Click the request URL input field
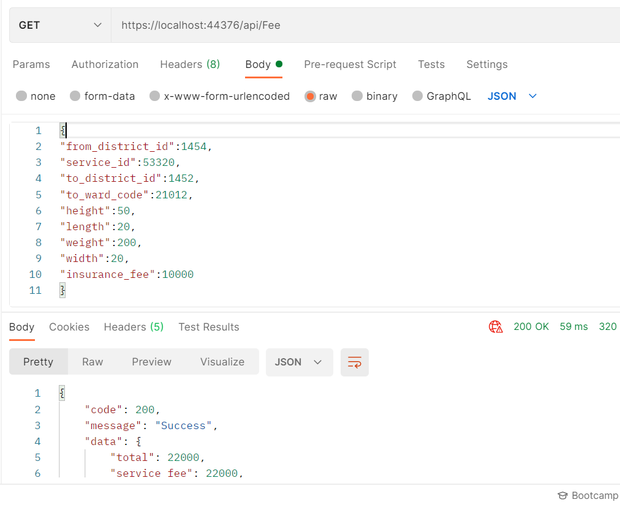The width and height of the screenshot is (620, 505). (x=365, y=25)
